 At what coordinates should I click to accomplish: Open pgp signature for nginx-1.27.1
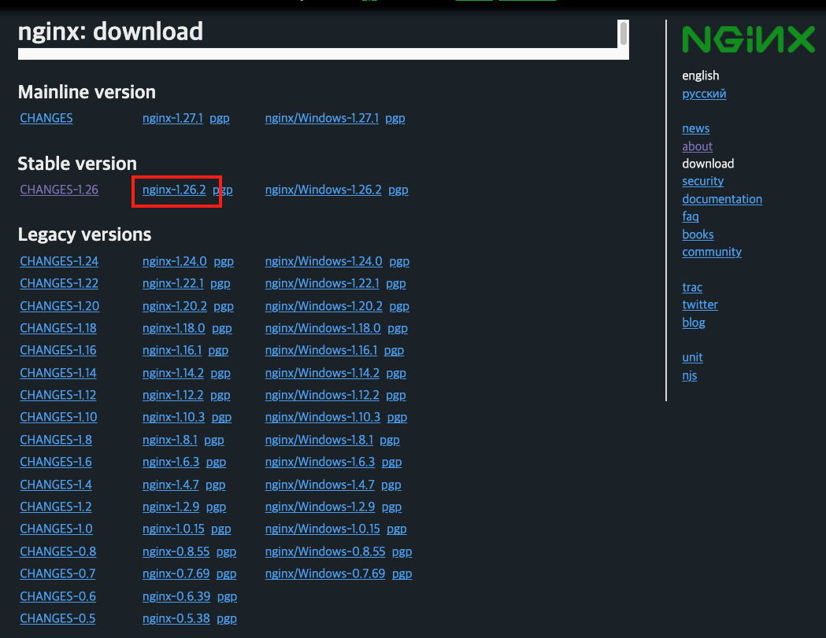click(220, 118)
